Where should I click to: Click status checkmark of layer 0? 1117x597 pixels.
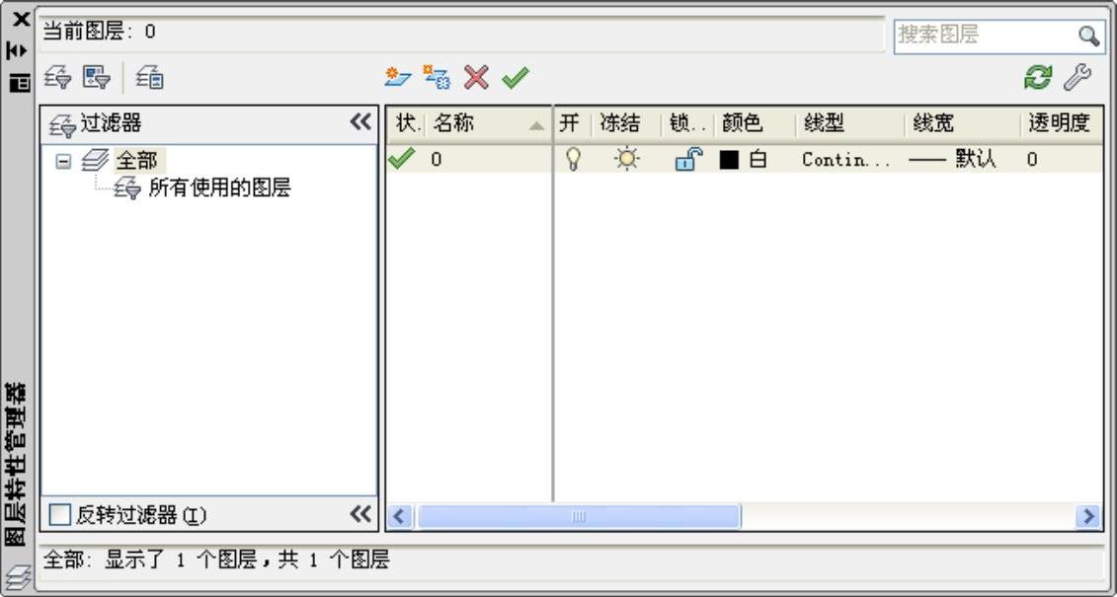(x=401, y=158)
